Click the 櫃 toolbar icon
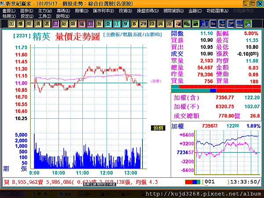The width and height of the screenshot is (264, 198). click(x=20, y=24)
